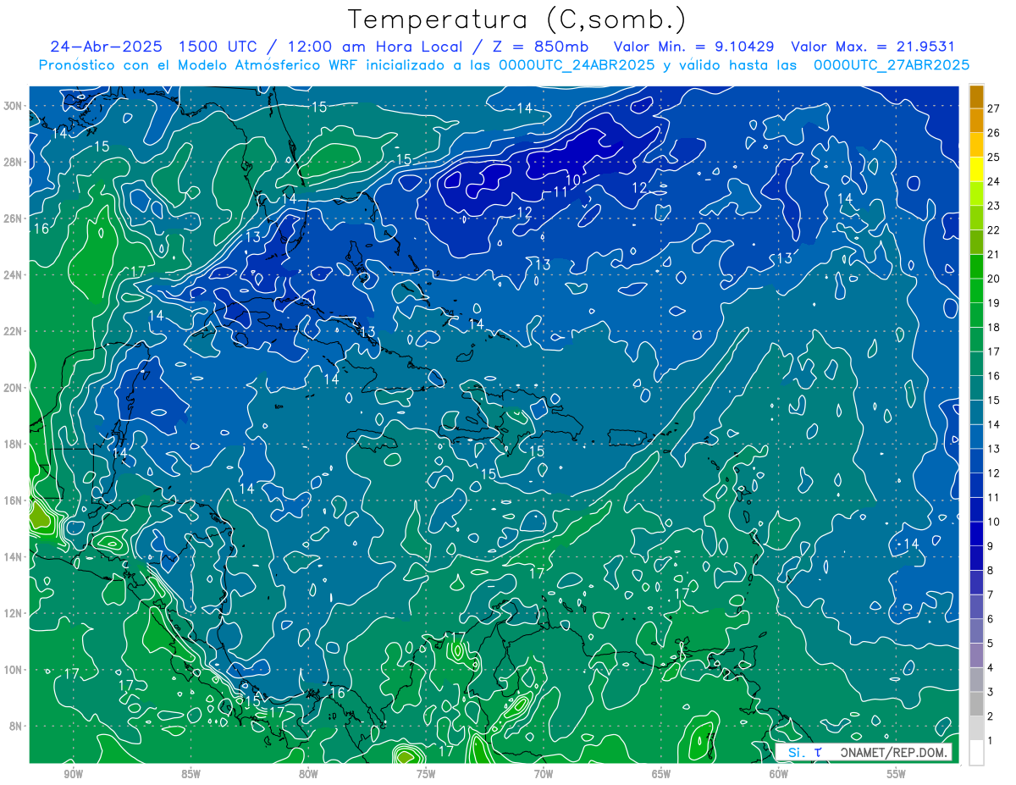Click the dark orange swatch above legend 27
The height and width of the screenshot is (785, 1016).
[976, 96]
